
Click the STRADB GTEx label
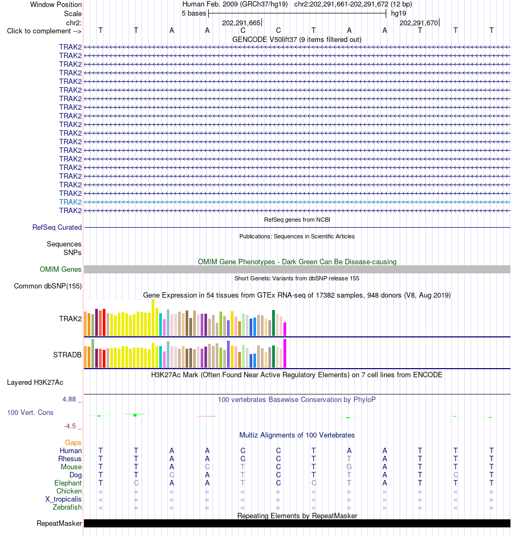coord(67,355)
